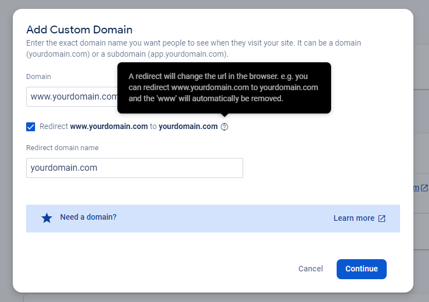Cancel adding the custom domain
429x302 pixels.
click(310, 269)
